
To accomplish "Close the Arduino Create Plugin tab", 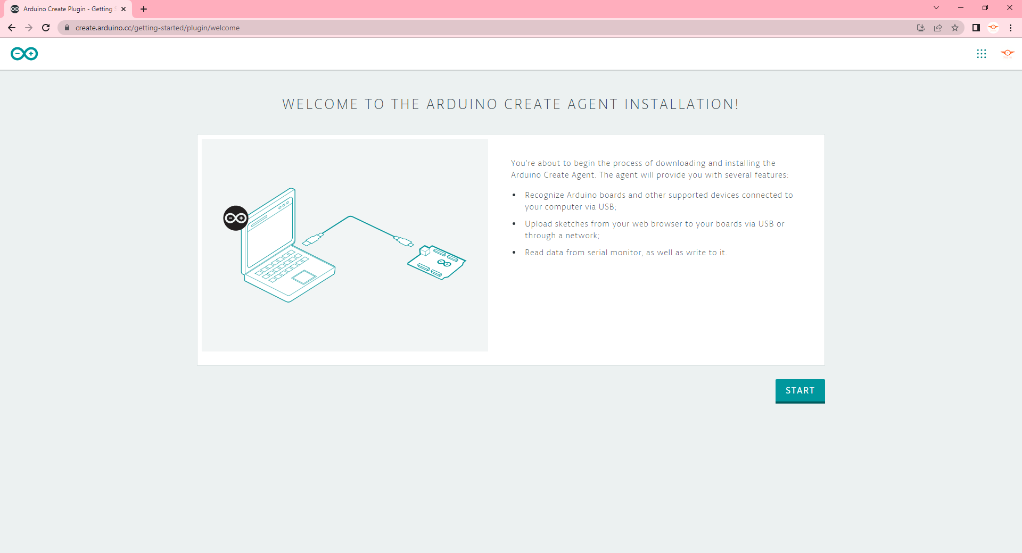I will point(123,9).
